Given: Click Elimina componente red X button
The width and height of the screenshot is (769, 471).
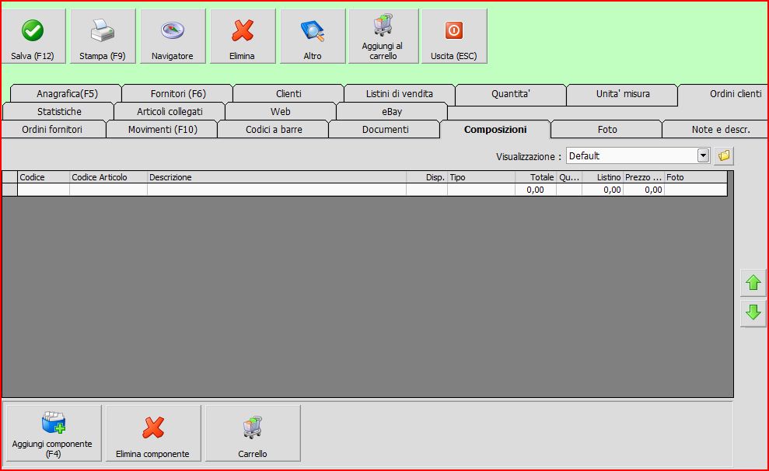Looking at the screenshot, I should point(153,433).
